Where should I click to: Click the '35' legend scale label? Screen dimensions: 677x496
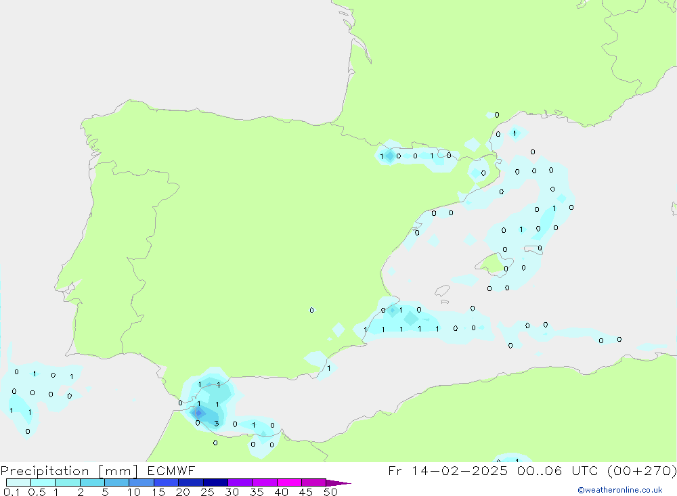coord(257,492)
